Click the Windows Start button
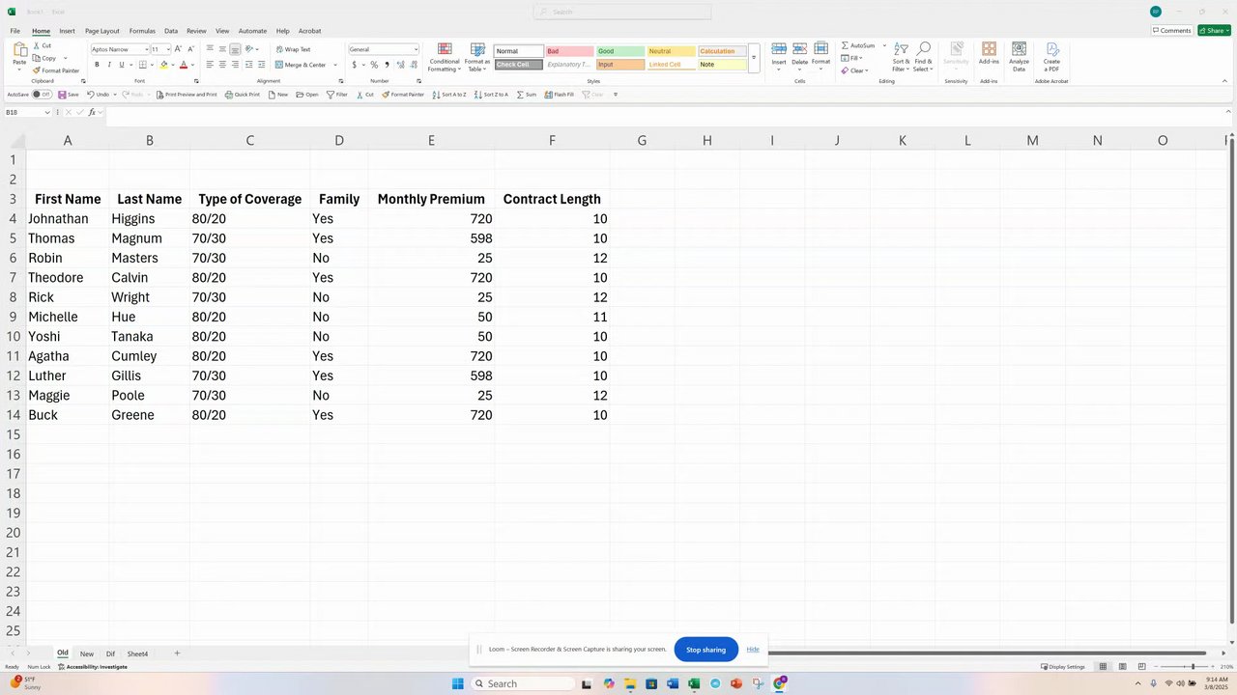The image size is (1237, 695). pyautogui.click(x=457, y=683)
